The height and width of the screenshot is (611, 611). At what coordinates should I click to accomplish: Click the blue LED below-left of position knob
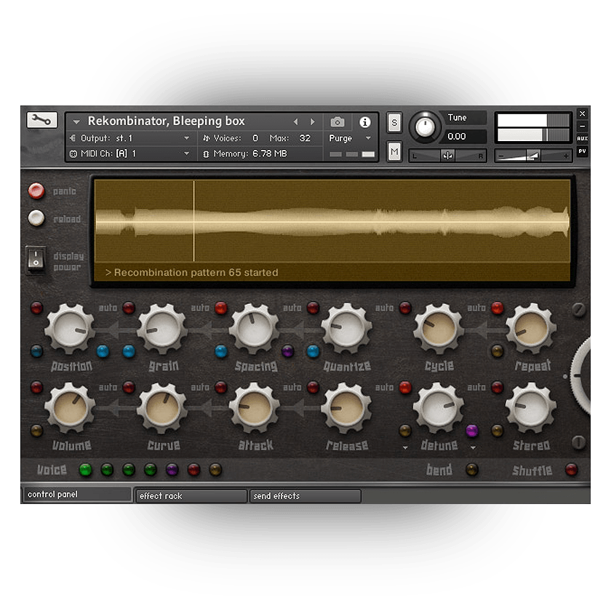tap(36, 351)
